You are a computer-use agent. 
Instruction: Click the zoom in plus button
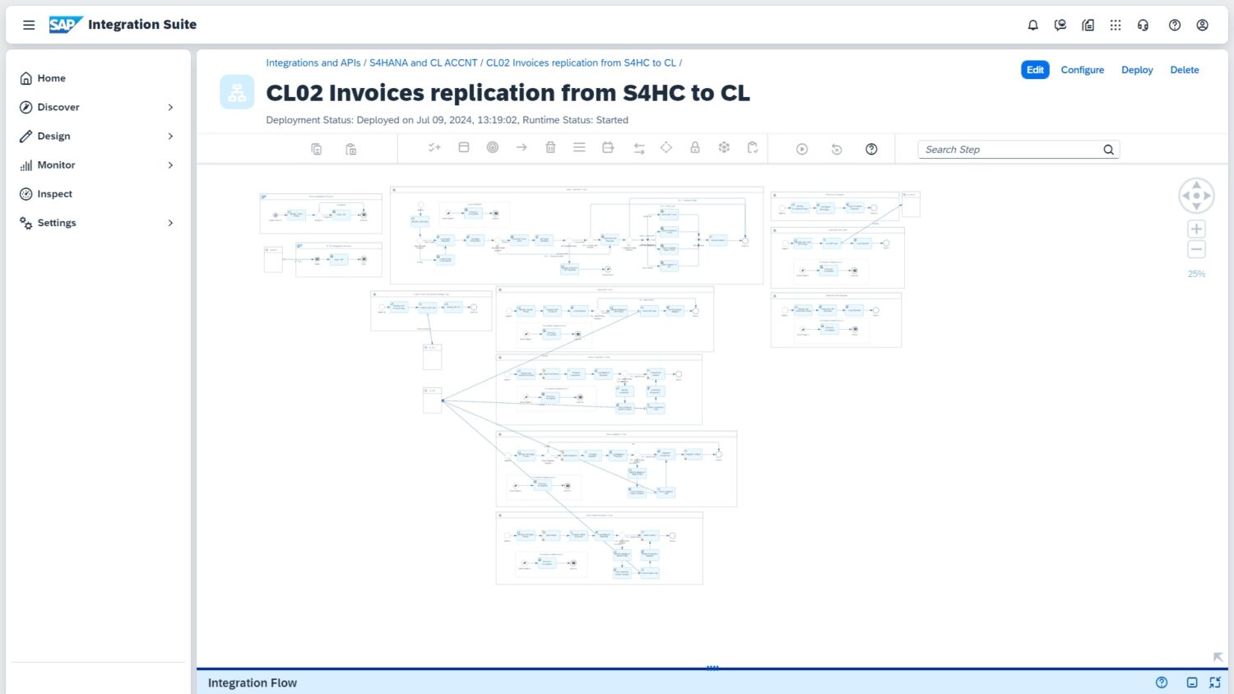pyautogui.click(x=1196, y=229)
